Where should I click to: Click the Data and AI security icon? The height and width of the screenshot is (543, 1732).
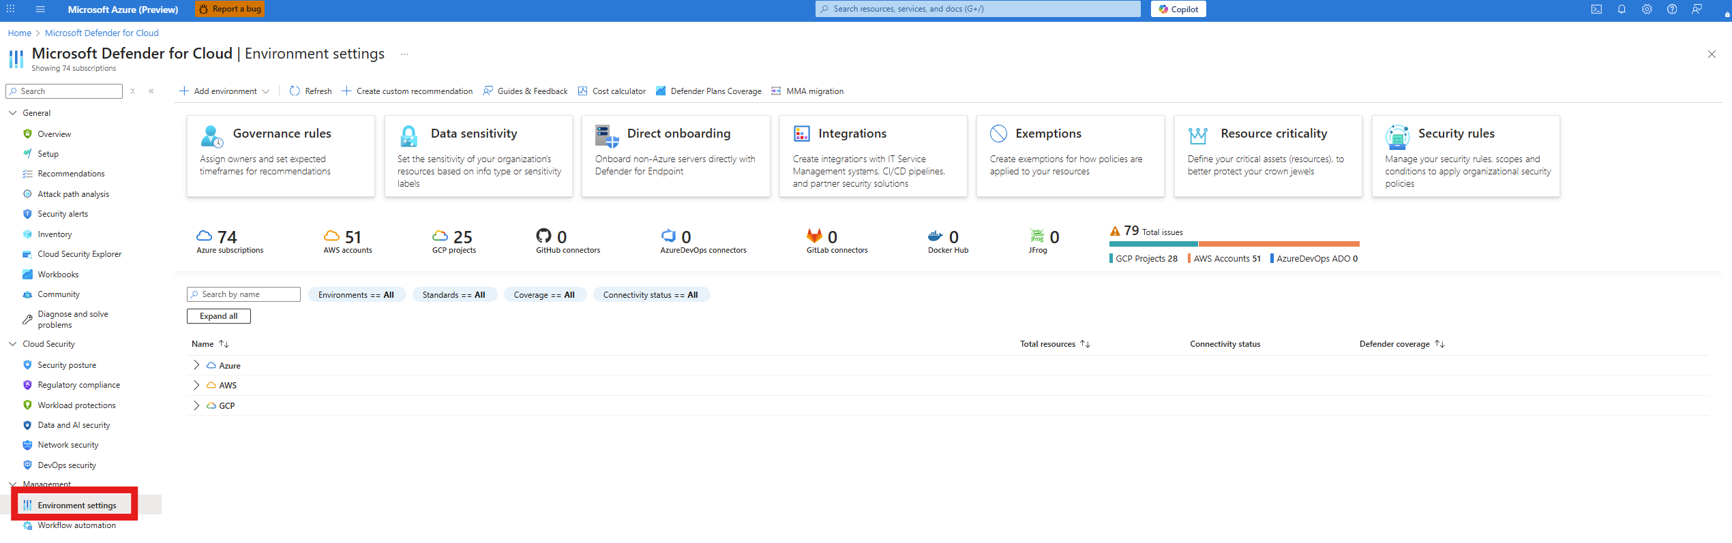coord(27,425)
